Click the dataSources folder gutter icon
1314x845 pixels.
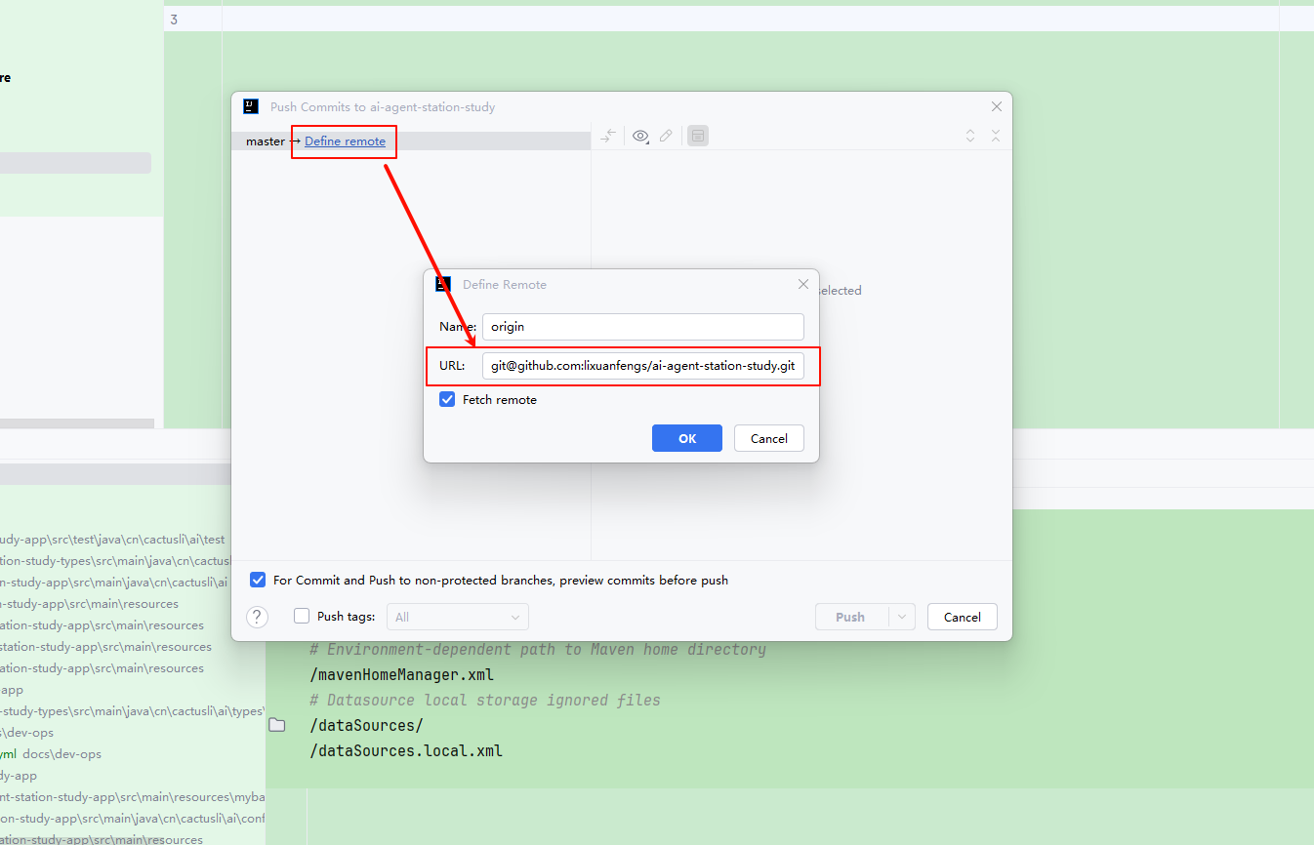277,725
